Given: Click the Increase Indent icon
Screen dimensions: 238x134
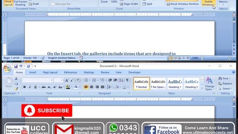Looking at the screenshot, I should tap(115, 80).
